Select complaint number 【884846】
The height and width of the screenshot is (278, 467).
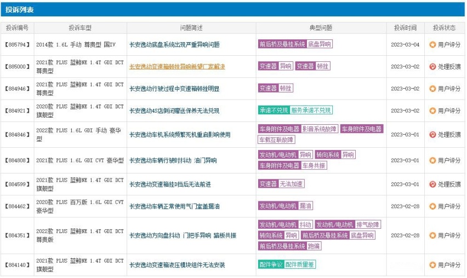[x=18, y=135]
